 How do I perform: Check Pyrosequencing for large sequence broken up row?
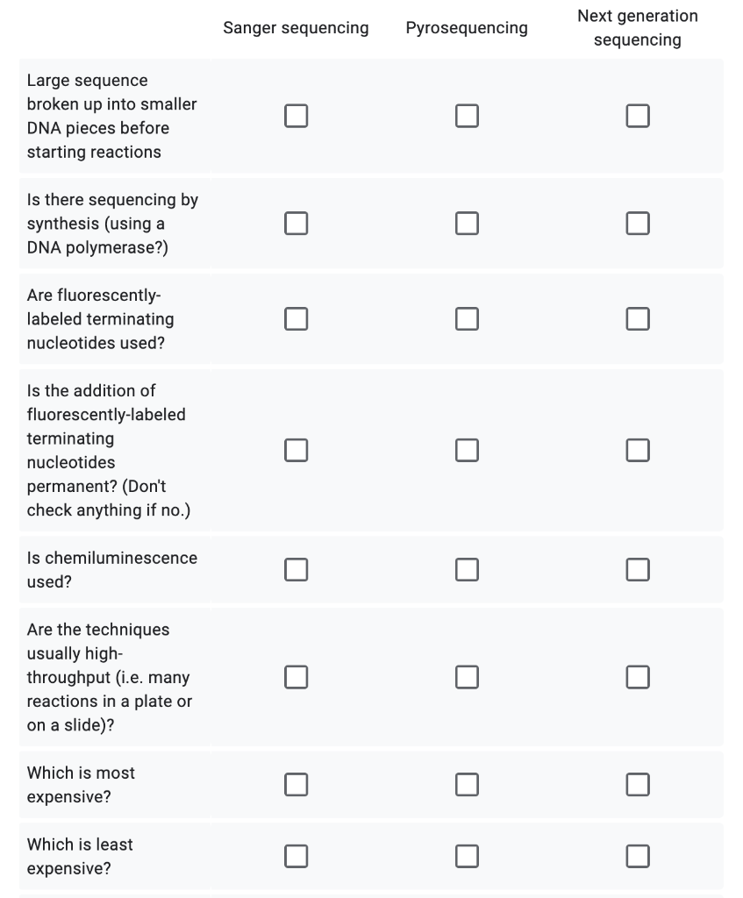pos(467,116)
